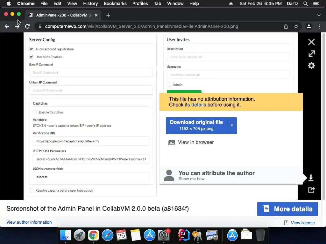Go forward using the browser forward arrow
Viewport: 326px width, 244px height.
coord(17,26)
